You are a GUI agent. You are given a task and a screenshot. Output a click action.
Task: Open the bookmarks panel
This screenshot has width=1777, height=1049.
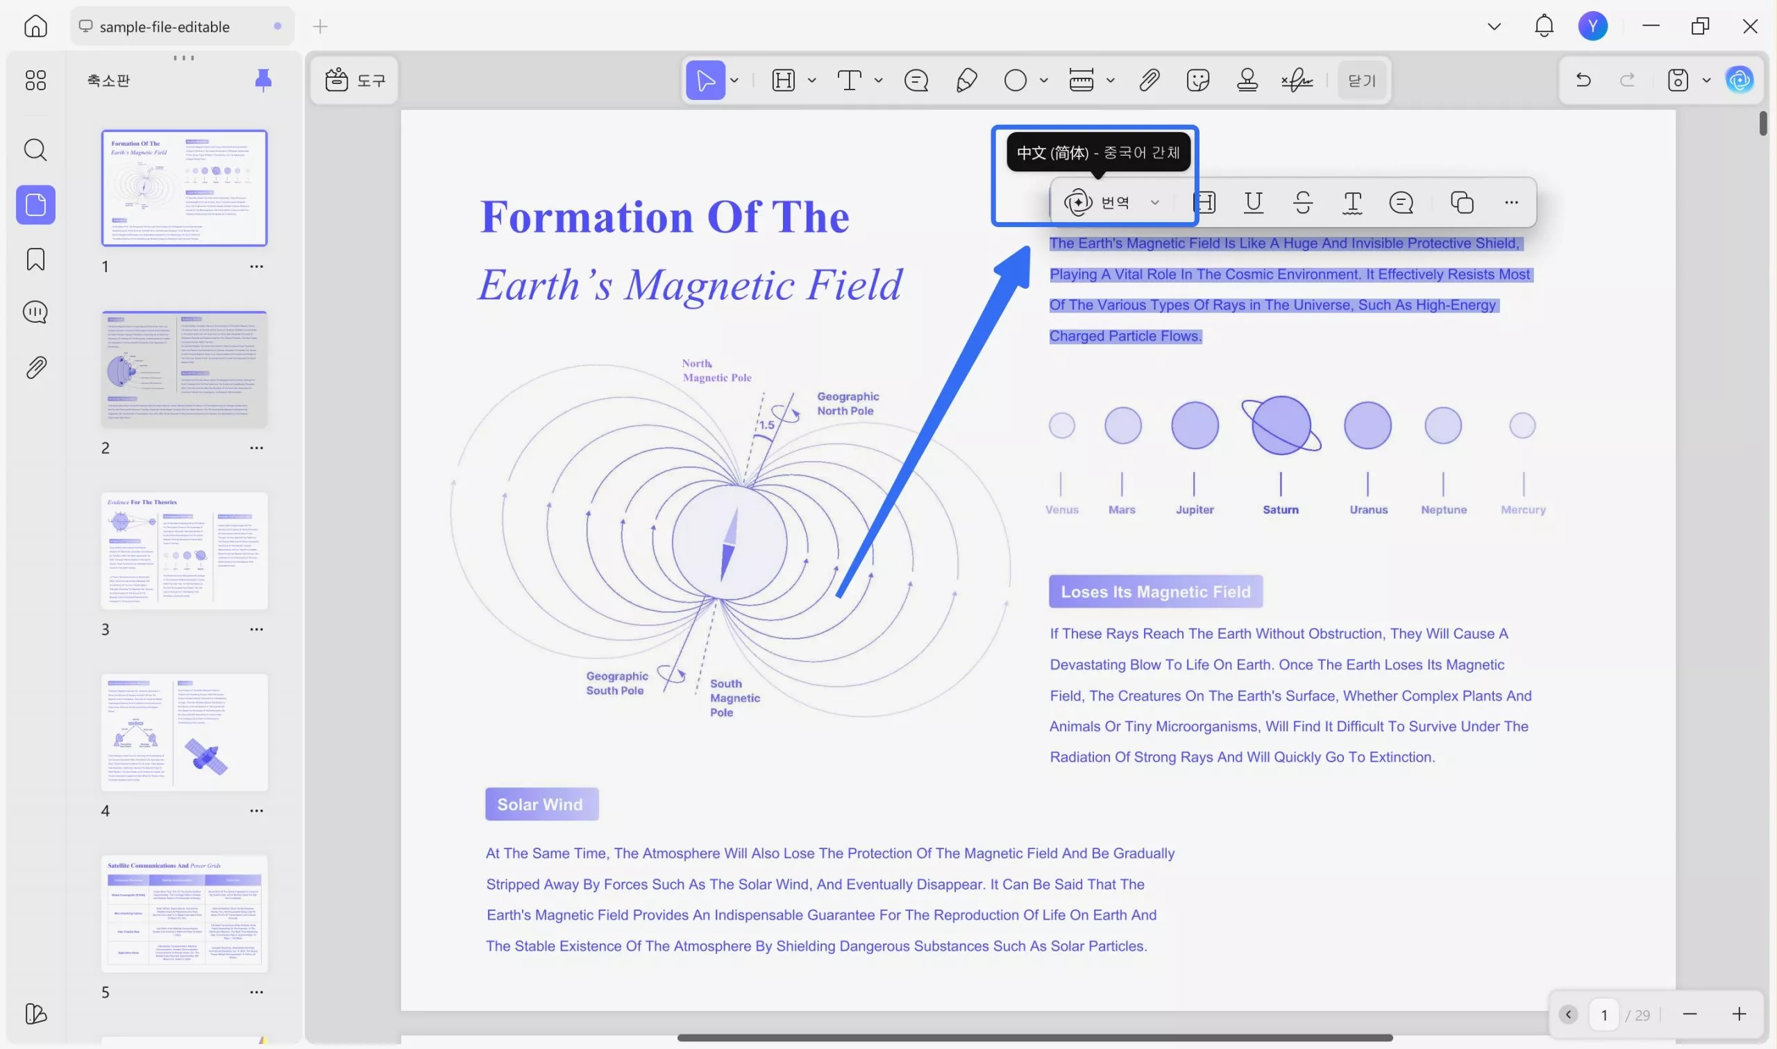pos(35,260)
